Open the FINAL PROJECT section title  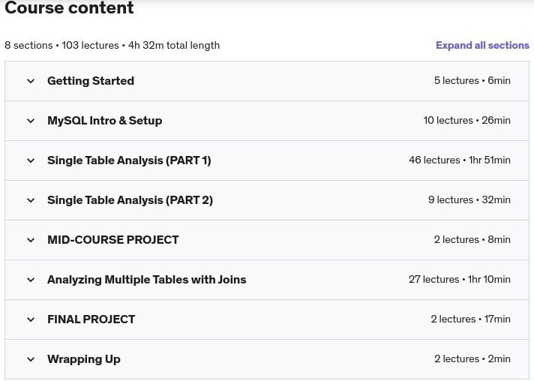coord(91,319)
